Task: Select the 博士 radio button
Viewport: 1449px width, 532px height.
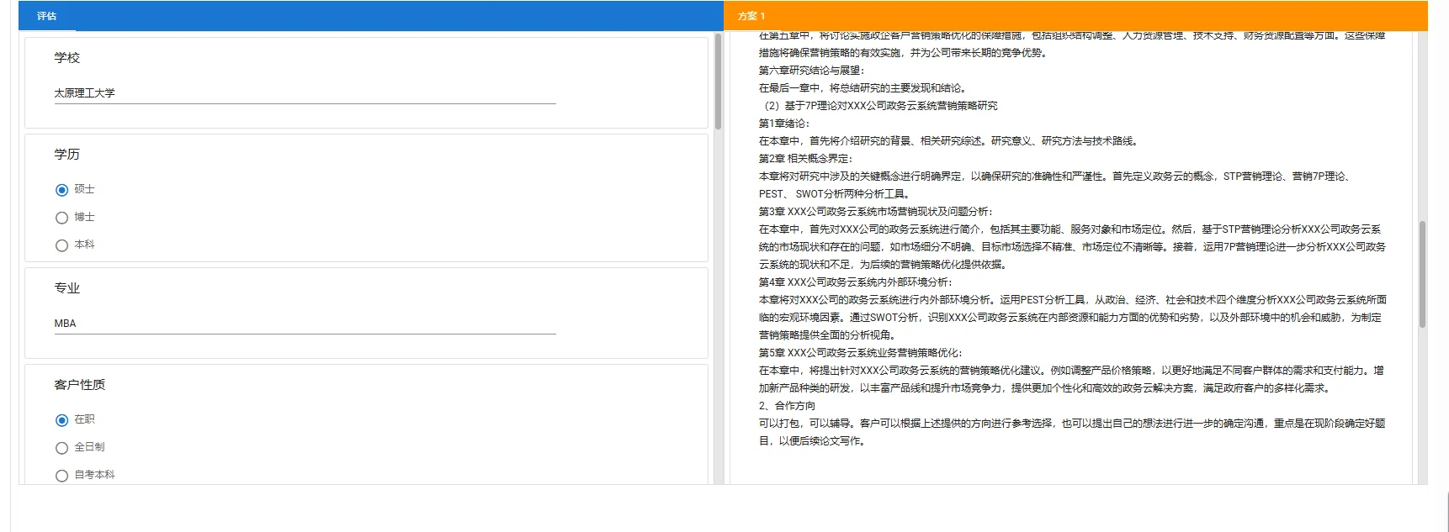Action: 61,218
